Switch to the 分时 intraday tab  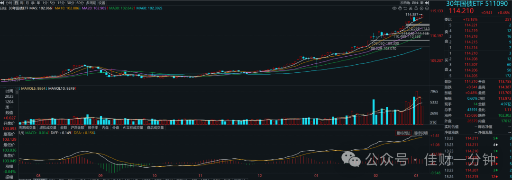tap(9, 2)
